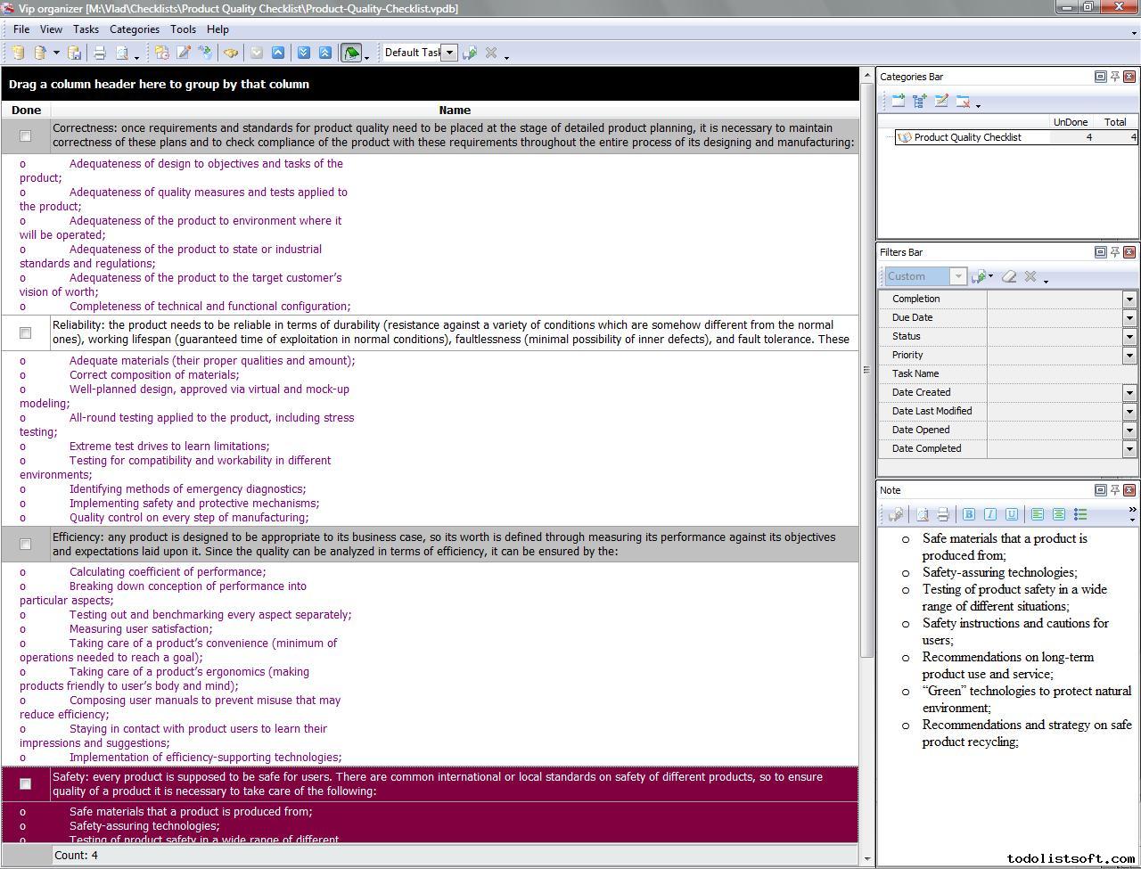This screenshot has width=1141, height=869.
Task: Select Product Quality Checklist category
Action: (967, 137)
